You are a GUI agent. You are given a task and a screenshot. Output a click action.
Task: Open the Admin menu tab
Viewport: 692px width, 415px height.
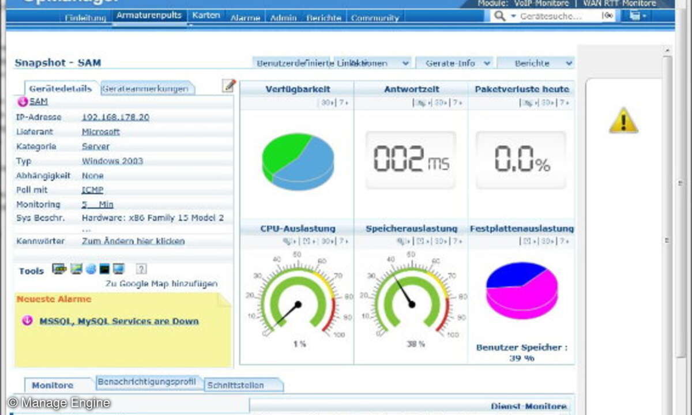284,18
